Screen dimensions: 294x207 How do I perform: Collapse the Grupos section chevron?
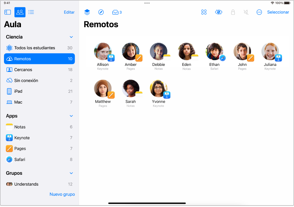click(71, 173)
